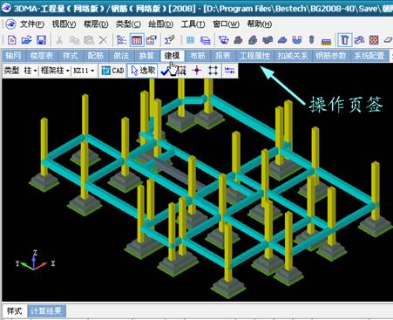Click the square frame selection icon
Image resolution: width=393 pixels, height=320 pixels.
(213, 71)
